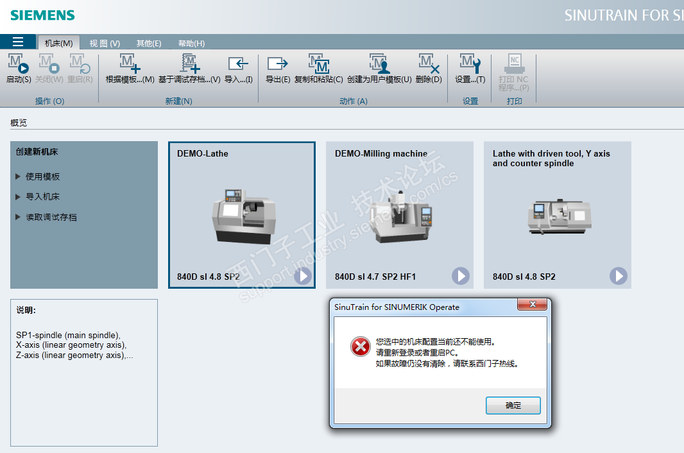
Task: Click the SP1-spindle (main spindle) description text
Action: 68,335
